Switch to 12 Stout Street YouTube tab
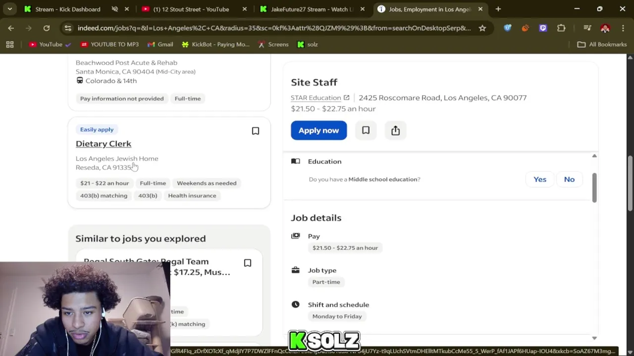Screen dimensions: 634x356 191,9
